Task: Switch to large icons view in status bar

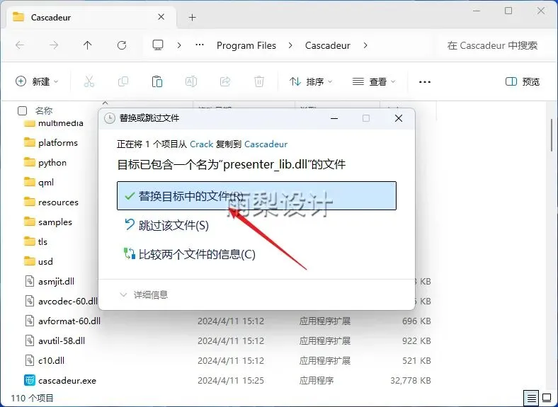Action: tap(547, 398)
